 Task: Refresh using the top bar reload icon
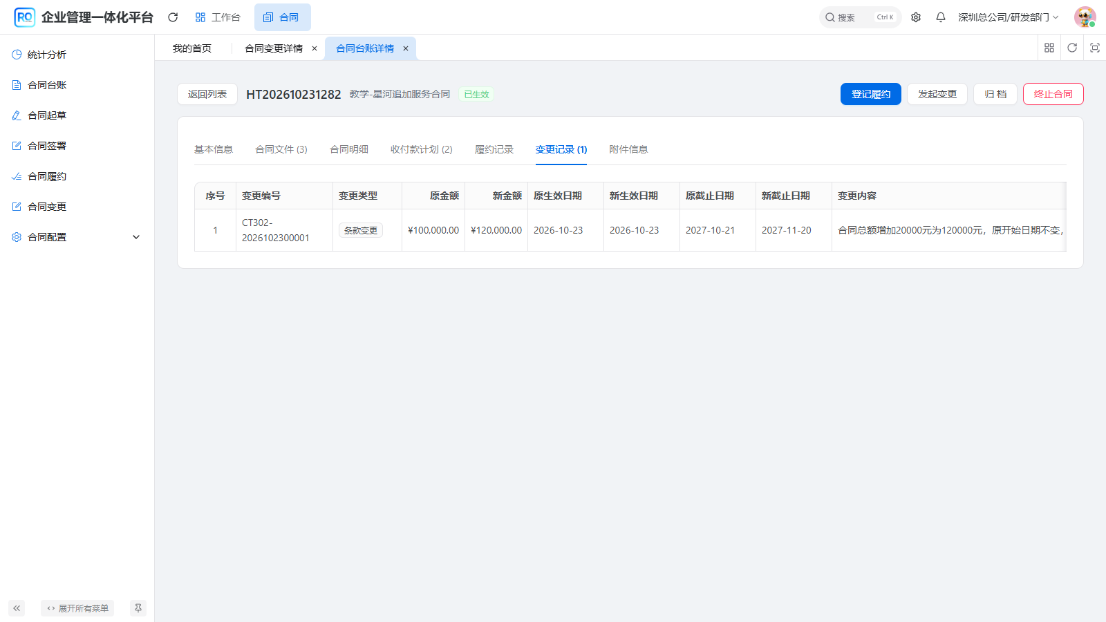[173, 17]
